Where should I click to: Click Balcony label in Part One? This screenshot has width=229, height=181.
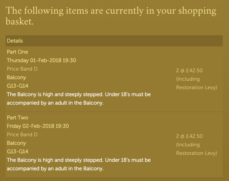(16, 77)
